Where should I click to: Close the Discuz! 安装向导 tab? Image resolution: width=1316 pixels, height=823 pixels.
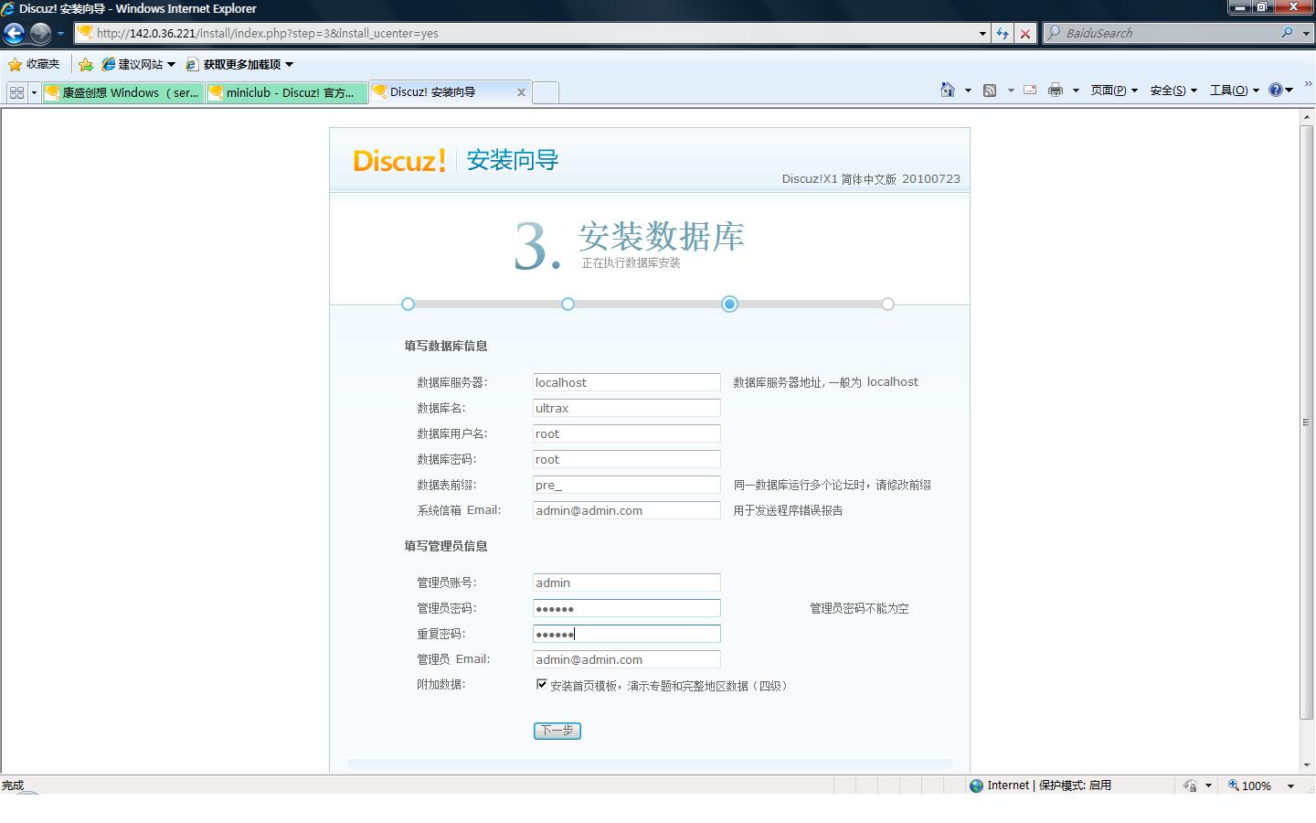[521, 92]
